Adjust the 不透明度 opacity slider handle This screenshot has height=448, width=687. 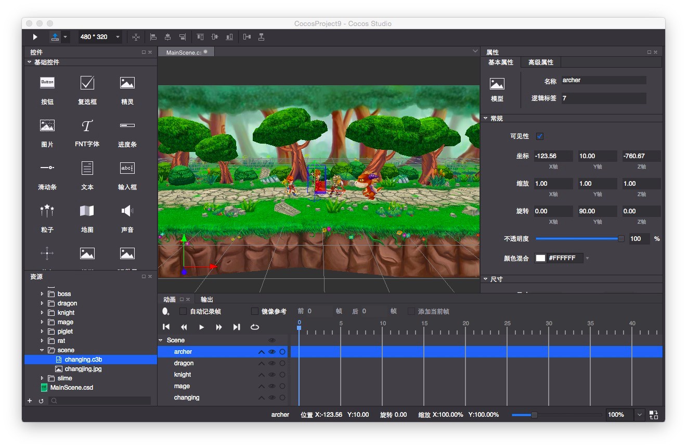tap(621, 239)
